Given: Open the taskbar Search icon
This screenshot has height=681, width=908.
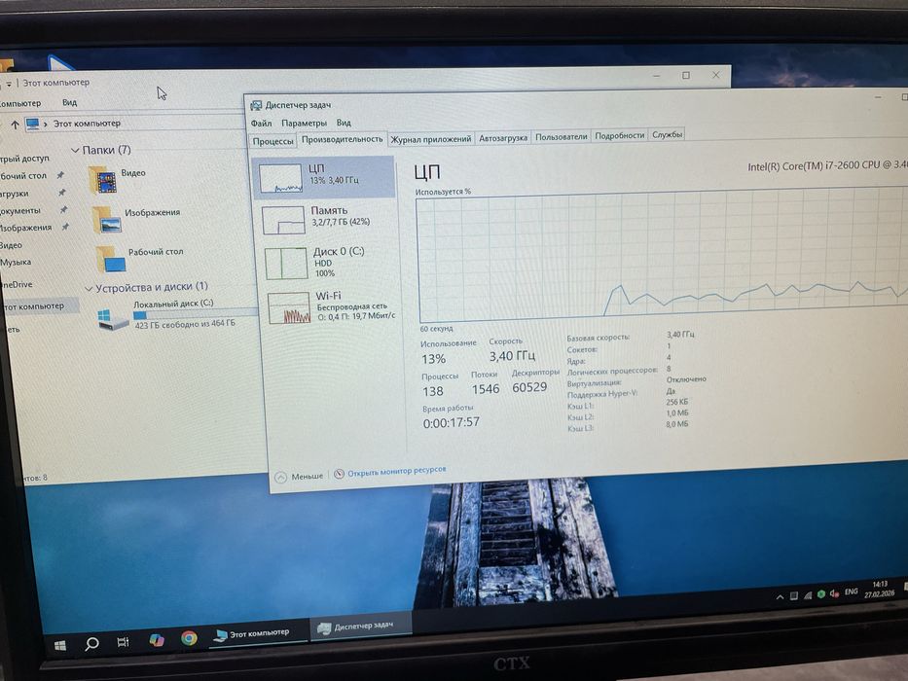Looking at the screenshot, I should [x=91, y=644].
